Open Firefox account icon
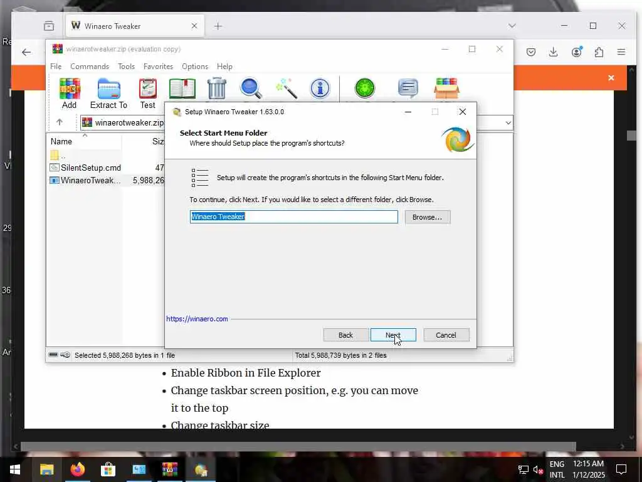The height and width of the screenshot is (482, 642). tap(577, 52)
